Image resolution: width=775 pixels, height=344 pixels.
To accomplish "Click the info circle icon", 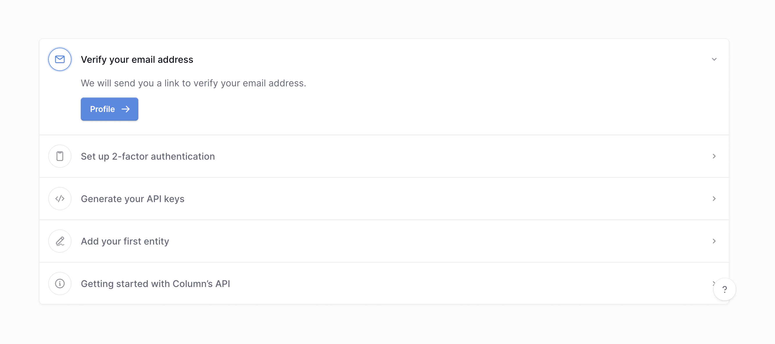I will pos(60,284).
